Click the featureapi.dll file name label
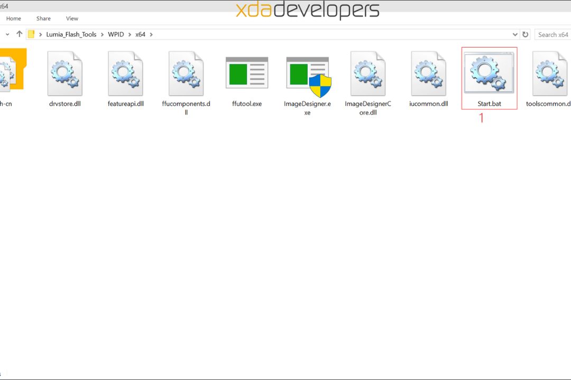571x380 pixels. (x=126, y=103)
